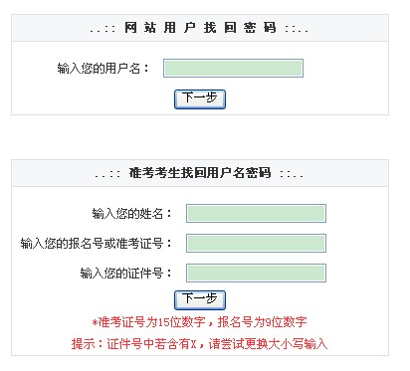Viewport: 410px width, 371px height.
Task: Click 下一步 button below the 证件号 field
Action: tap(200, 300)
